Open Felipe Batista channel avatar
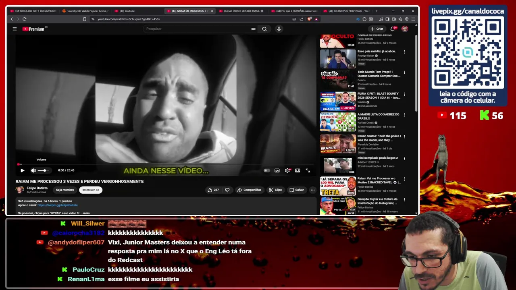516x290 pixels. pos(20,190)
